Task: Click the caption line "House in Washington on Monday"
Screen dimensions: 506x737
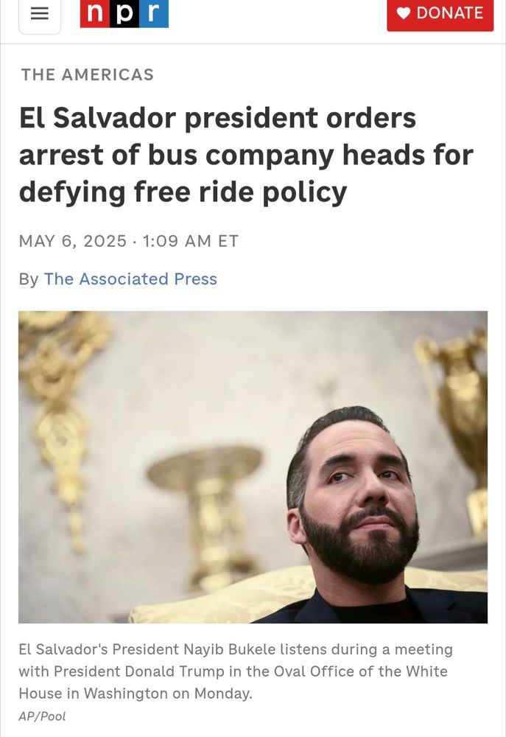Action: coord(136,694)
